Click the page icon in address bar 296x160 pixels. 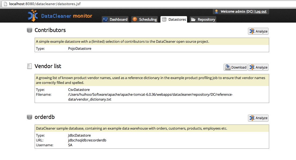coord(5,4)
